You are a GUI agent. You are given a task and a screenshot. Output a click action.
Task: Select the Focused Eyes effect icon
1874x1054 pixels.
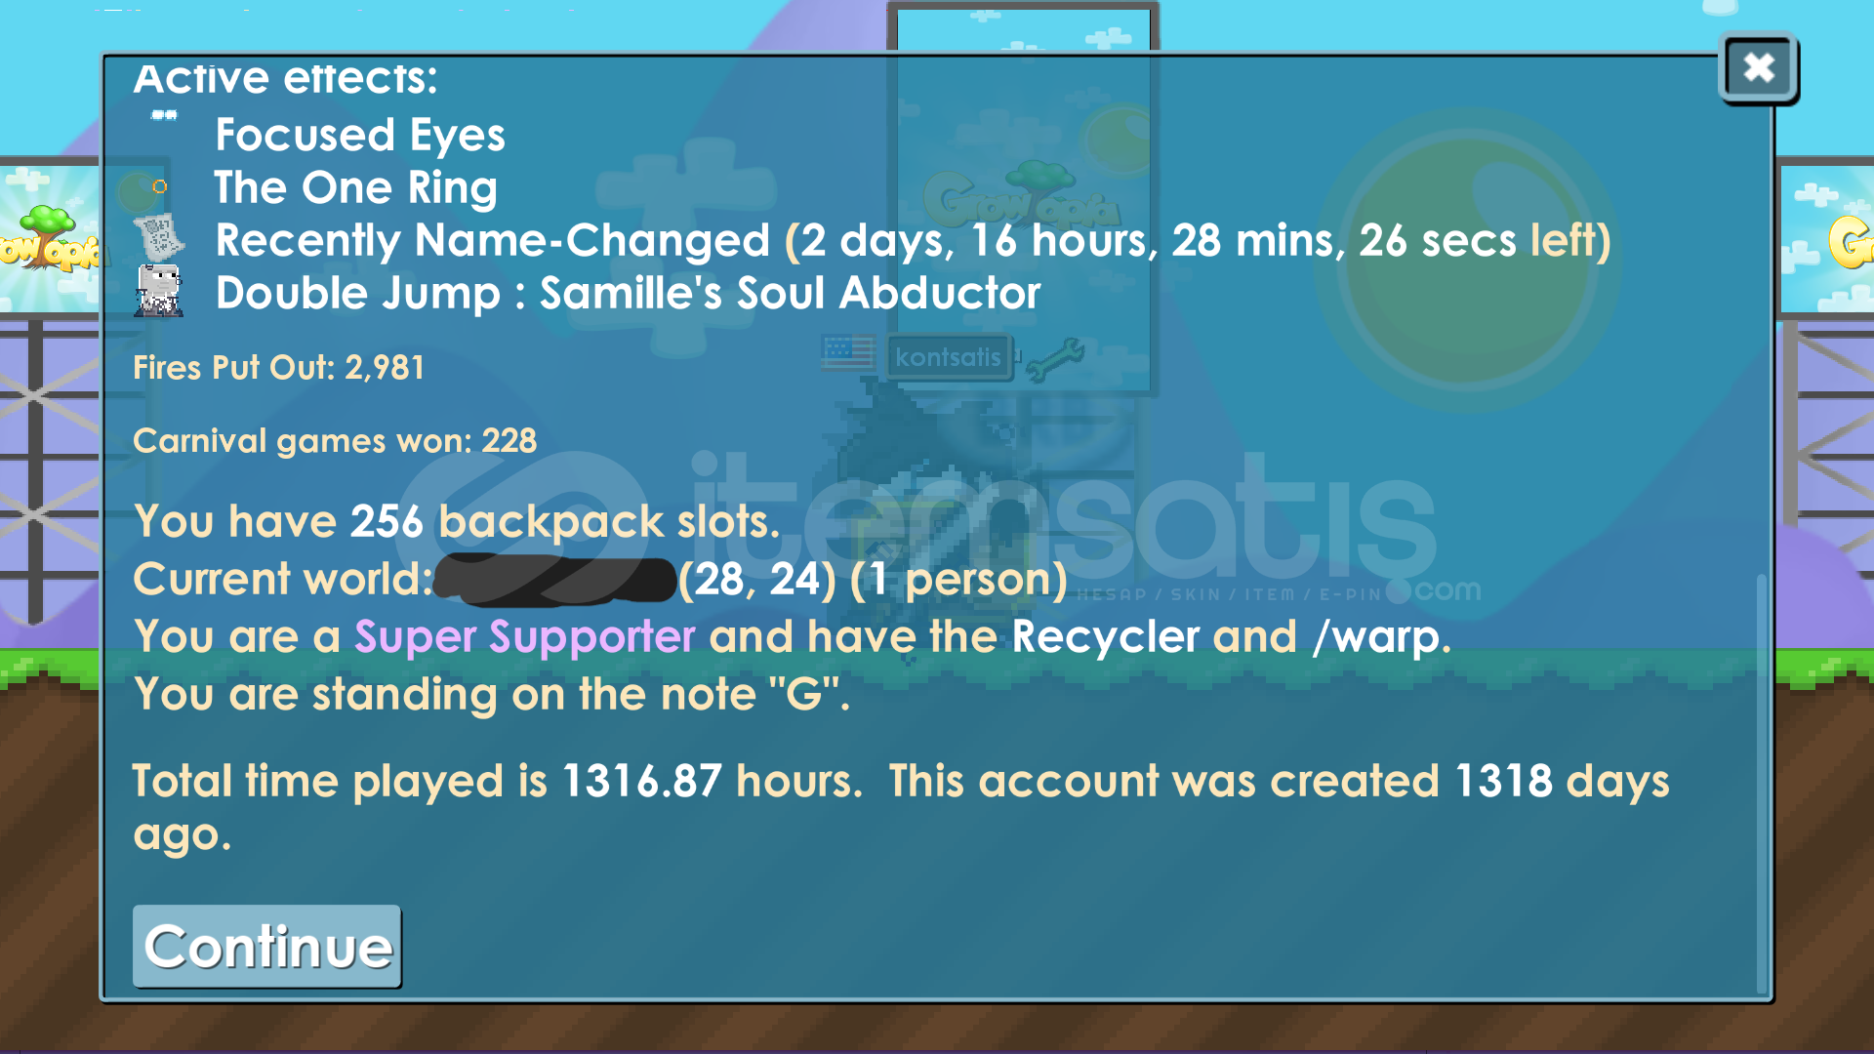click(164, 115)
